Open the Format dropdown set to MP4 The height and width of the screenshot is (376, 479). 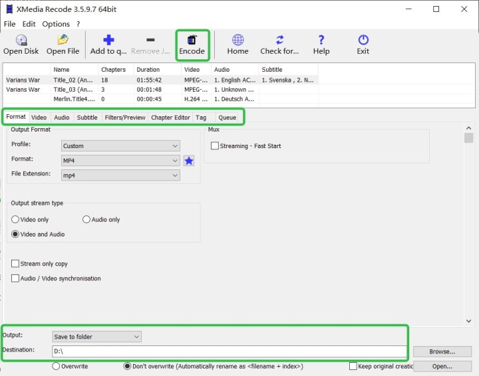coord(120,160)
